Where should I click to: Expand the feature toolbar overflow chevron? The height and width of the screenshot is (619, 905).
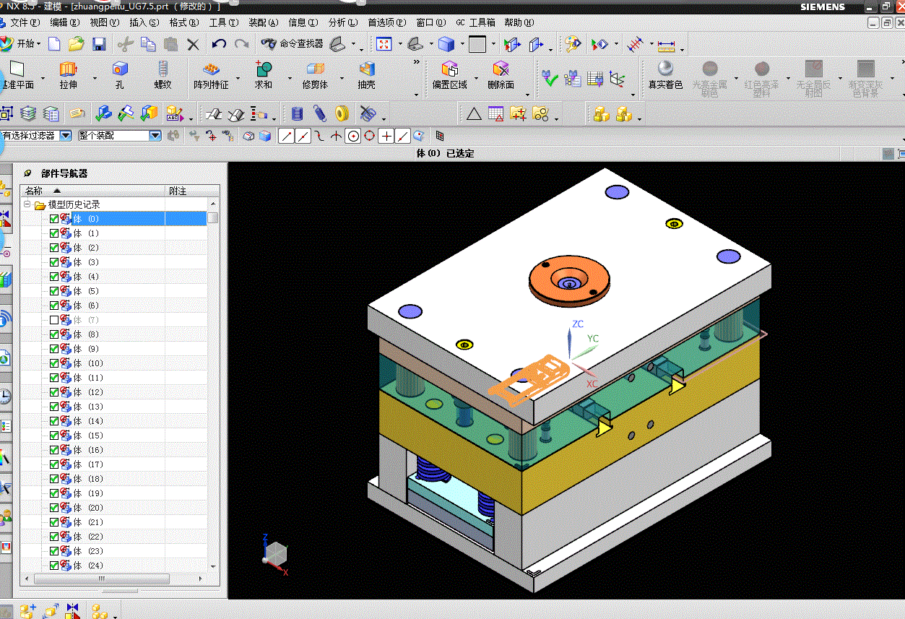(416, 63)
